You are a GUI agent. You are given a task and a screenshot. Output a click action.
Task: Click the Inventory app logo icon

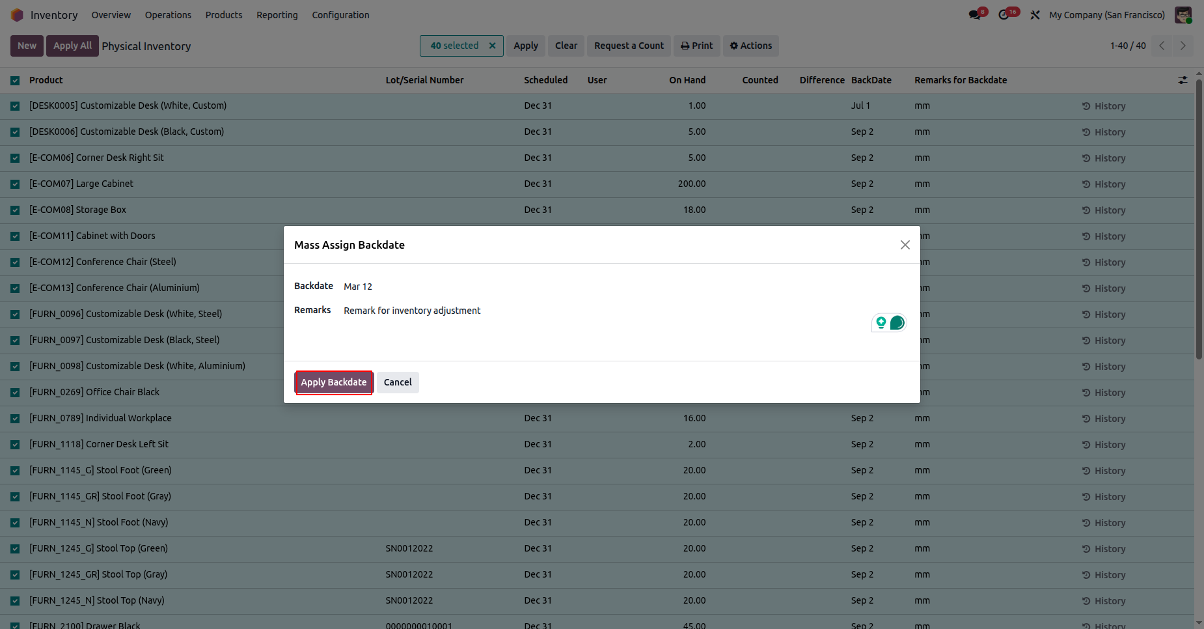[x=17, y=15]
